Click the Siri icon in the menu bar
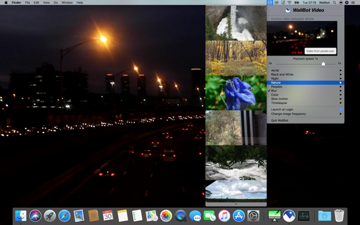360x225 pixels. [347, 3]
